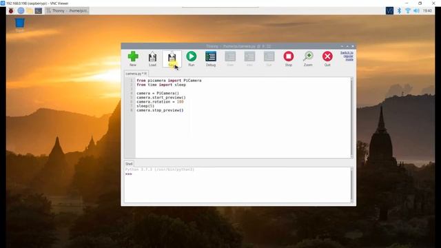The image size is (441, 248).
Task: Open the Wastebasket desktop icon
Action: click(x=20, y=25)
